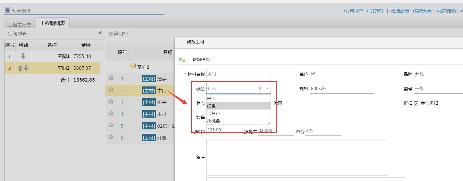This screenshot has height=181, width=463.
Task: Collapse the 空间列表 panel with double chevron
Action: click(100, 33)
